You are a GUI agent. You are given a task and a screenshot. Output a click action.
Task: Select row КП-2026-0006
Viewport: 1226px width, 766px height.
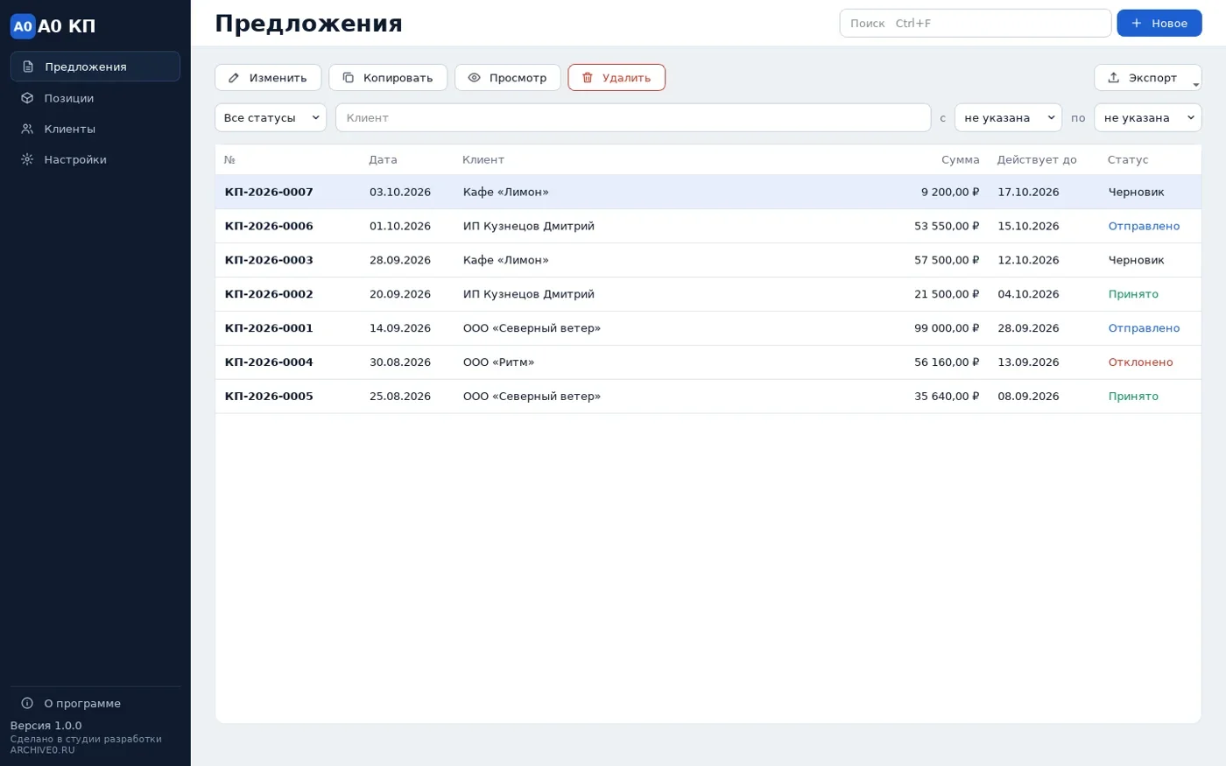pos(708,226)
